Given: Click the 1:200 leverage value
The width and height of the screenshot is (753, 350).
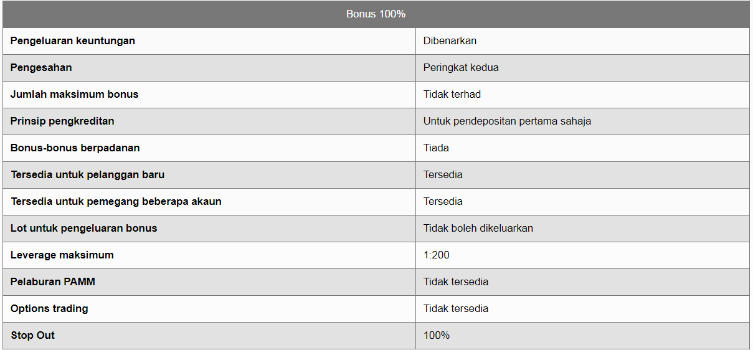Looking at the screenshot, I should click(437, 255).
